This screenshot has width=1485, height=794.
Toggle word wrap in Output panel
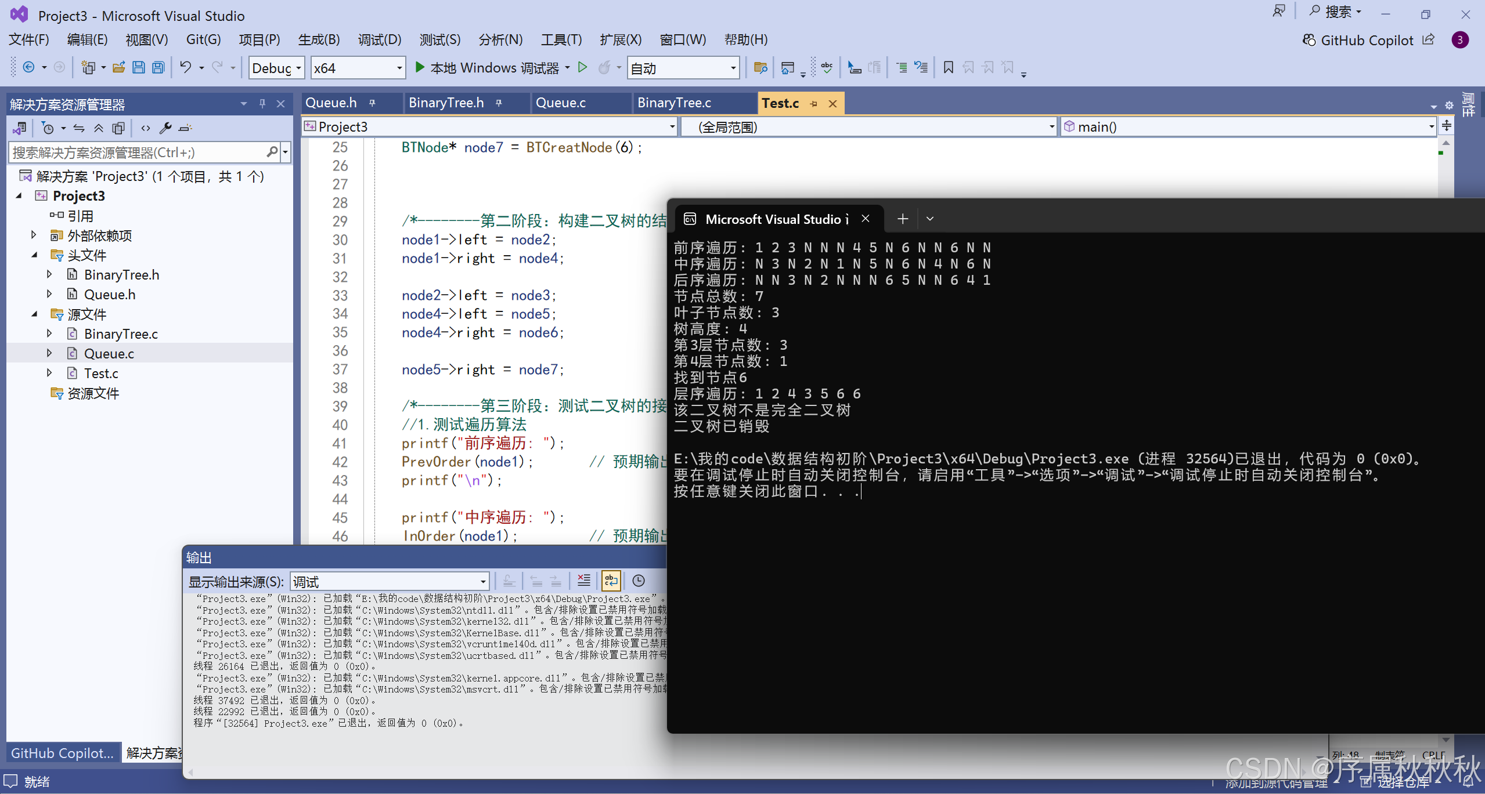click(611, 581)
